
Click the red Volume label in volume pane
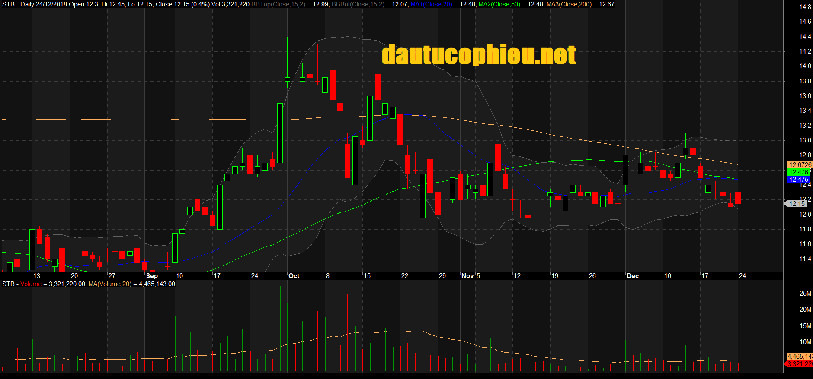[31, 284]
